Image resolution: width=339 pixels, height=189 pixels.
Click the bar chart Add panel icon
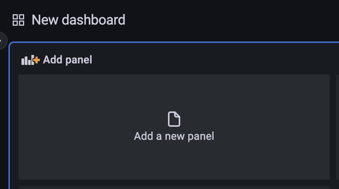pos(30,60)
